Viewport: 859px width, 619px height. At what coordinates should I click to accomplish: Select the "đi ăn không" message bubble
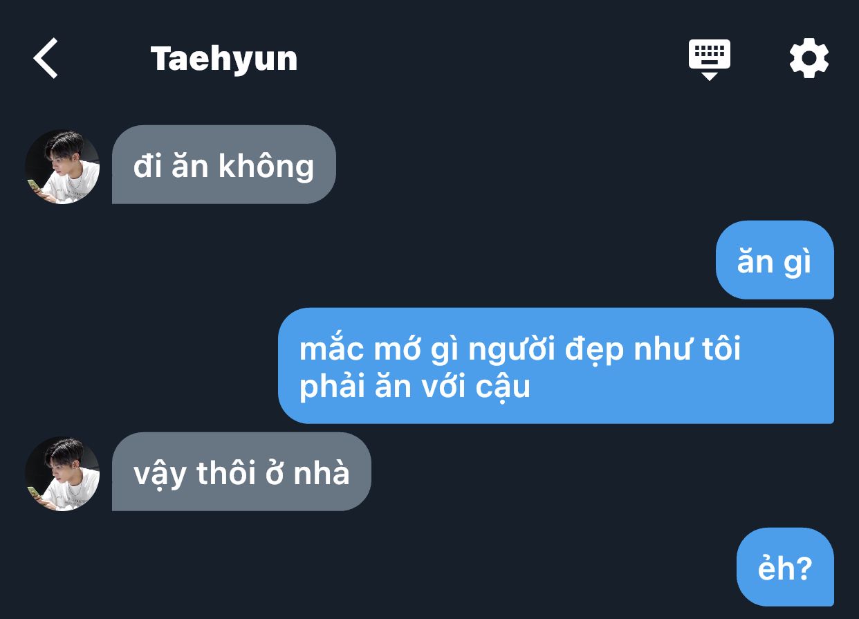pyautogui.click(x=224, y=165)
